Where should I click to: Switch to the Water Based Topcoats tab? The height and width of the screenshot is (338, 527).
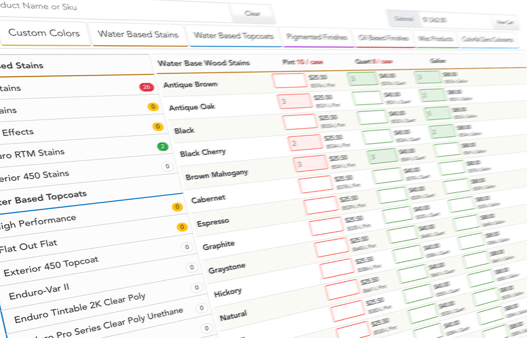pyautogui.click(x=233, y=36)
